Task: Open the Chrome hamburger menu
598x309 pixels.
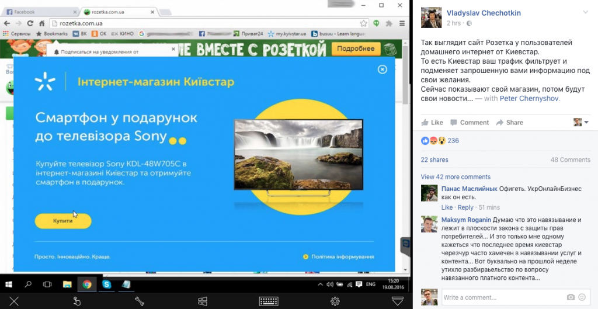Action: [402, 23]
